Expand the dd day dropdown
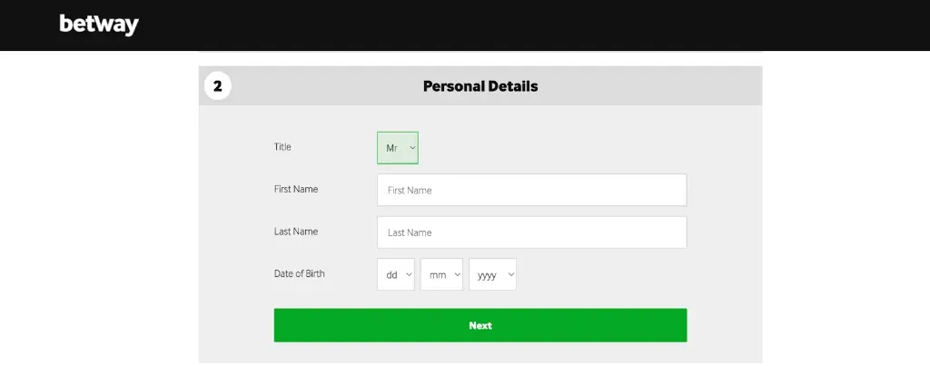 (395, 275)
